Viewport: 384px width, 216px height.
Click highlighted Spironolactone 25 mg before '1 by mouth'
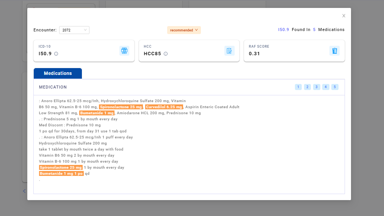[x=61, y=168]
